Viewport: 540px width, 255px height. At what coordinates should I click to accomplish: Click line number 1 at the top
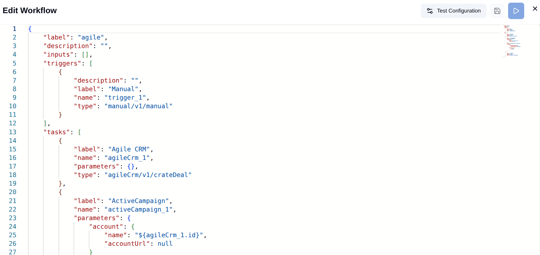point(14,29)
